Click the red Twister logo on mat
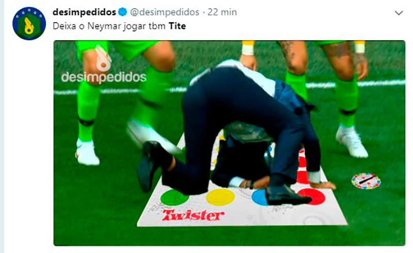 [193, 215]
